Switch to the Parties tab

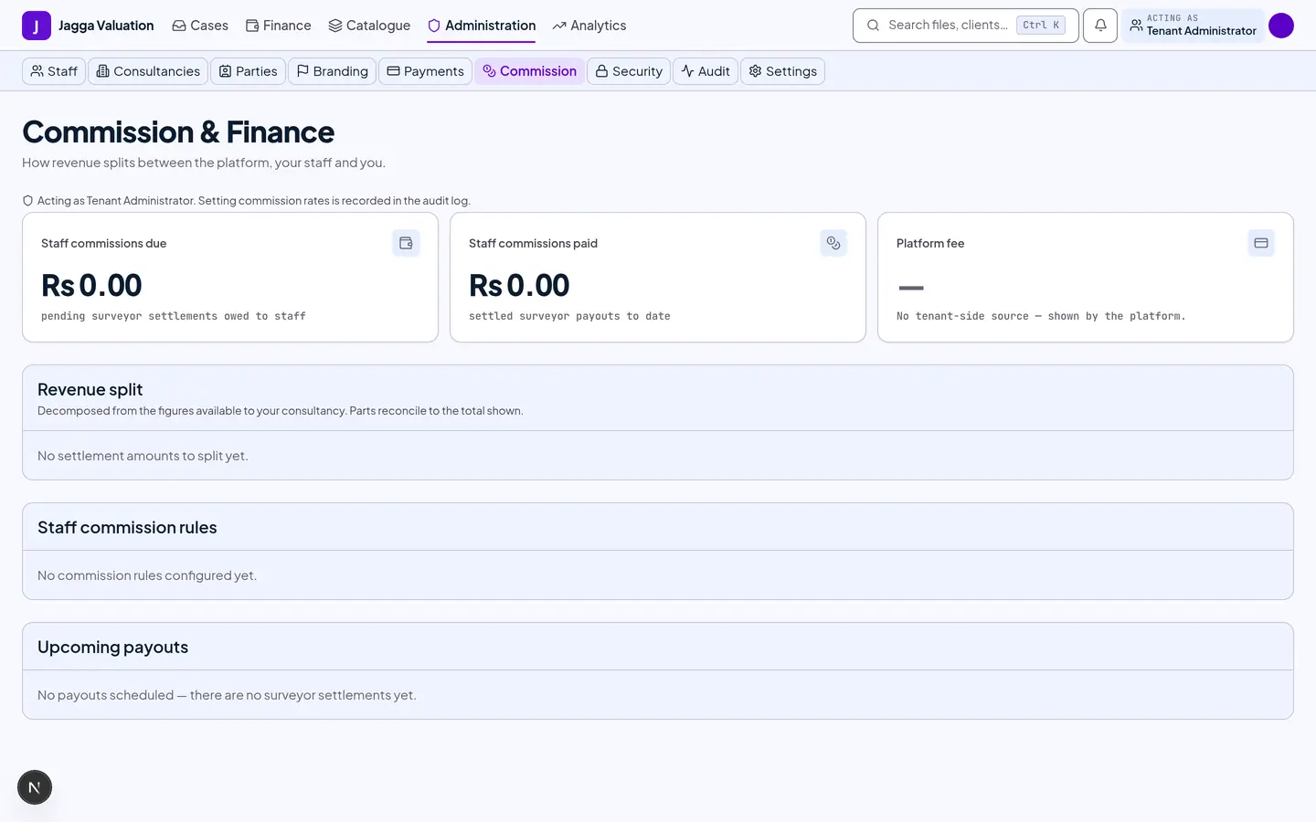[248, 71]
